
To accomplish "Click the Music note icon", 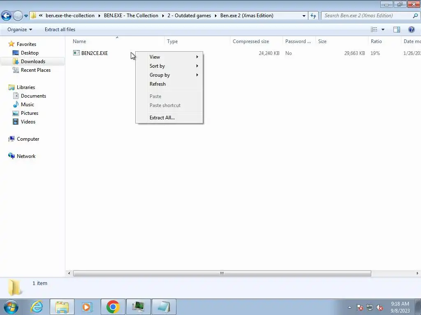I will click(16, 104).
